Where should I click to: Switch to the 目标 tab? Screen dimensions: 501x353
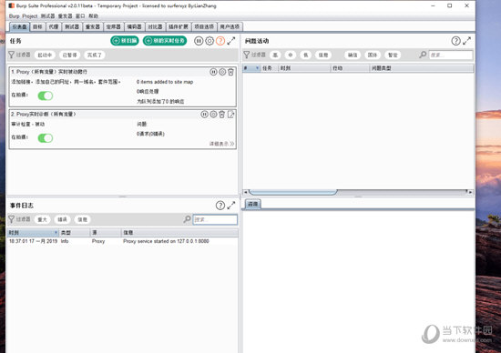tap(37, 26)
